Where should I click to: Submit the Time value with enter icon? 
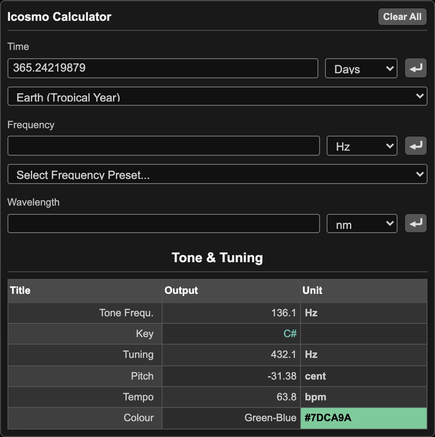(x=415, y=68)
